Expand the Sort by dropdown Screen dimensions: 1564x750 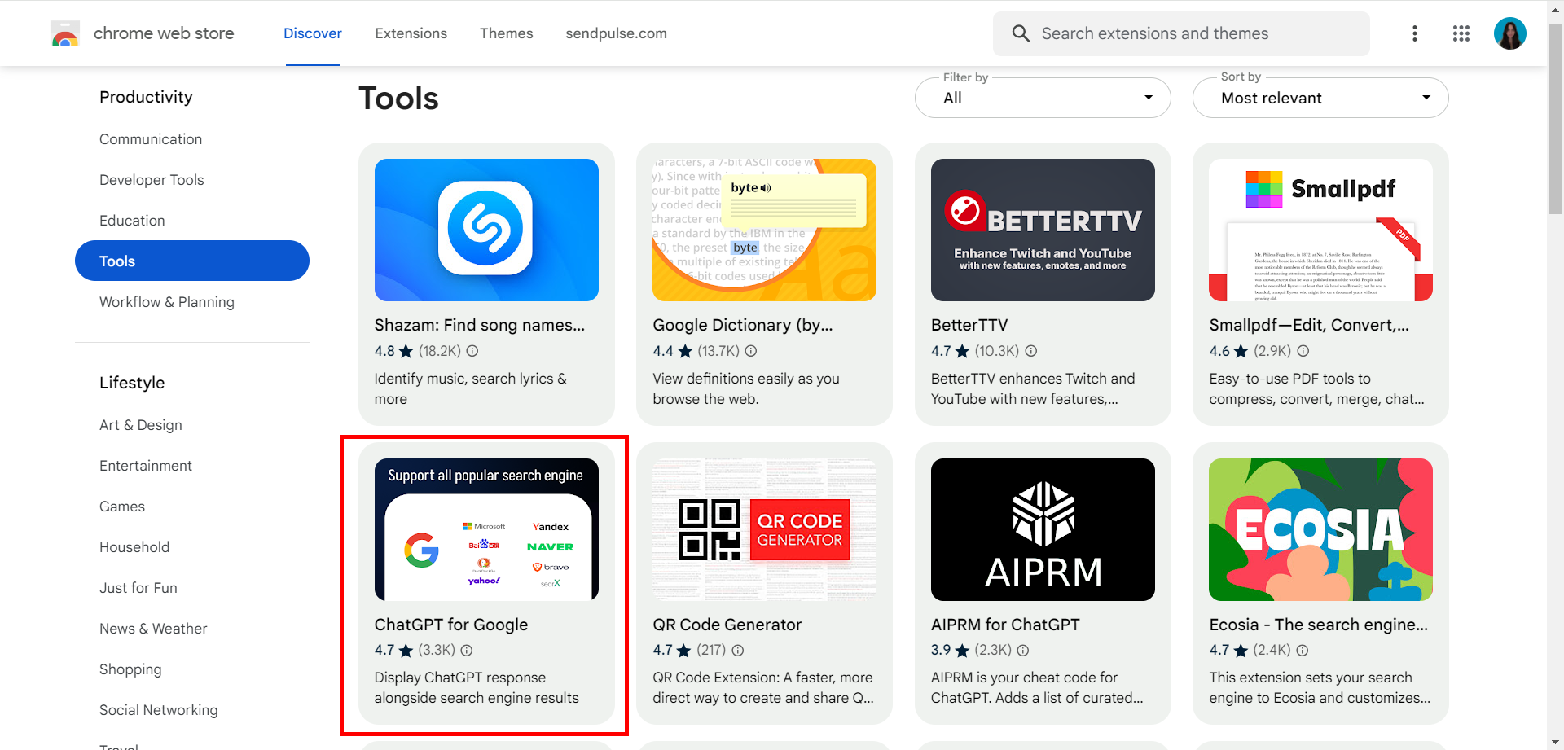coord(1320,98)
